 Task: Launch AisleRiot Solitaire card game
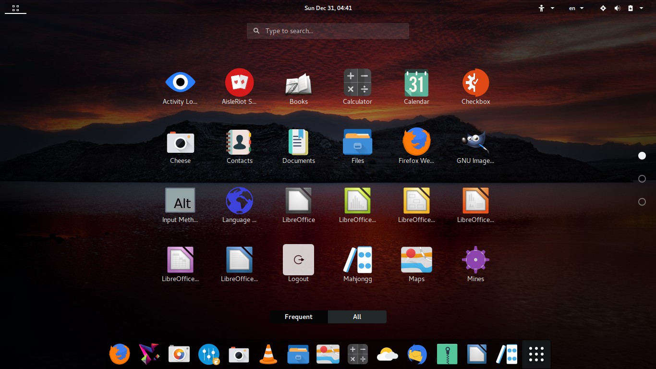239,83
